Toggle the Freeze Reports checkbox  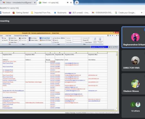tap(84, 42)
